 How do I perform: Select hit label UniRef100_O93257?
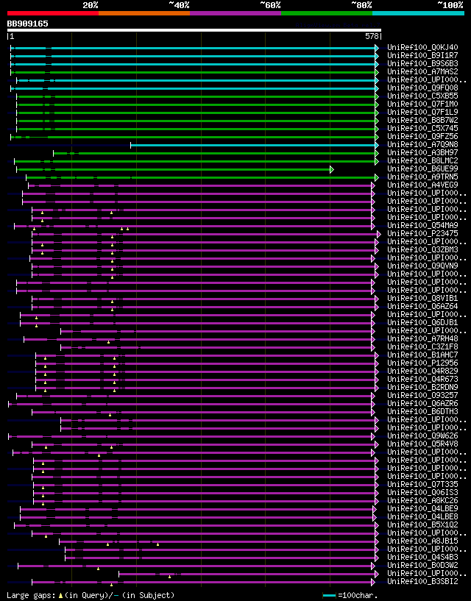click(422, 396)
